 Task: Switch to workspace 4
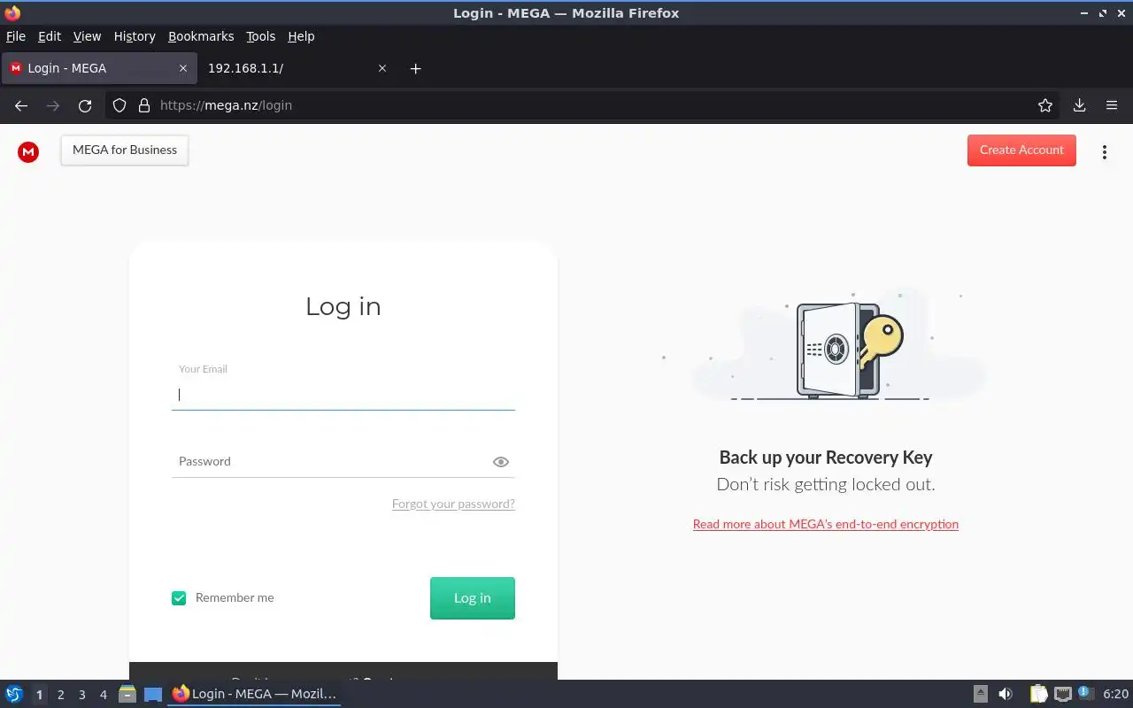tap(103, 695)
